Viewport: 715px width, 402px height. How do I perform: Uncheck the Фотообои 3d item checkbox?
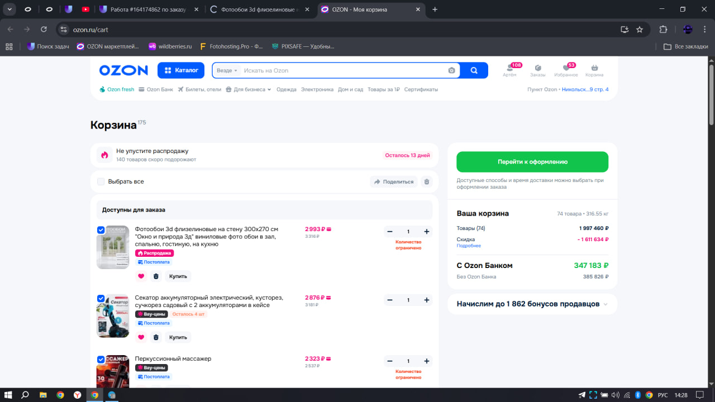[x=101, y=229]
